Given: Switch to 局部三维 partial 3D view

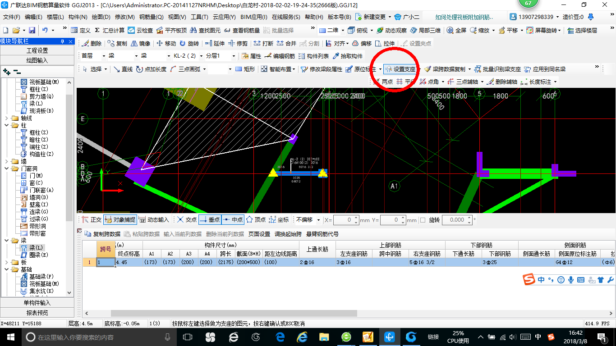Looking at the screenshot, I should tap(425, 30).
